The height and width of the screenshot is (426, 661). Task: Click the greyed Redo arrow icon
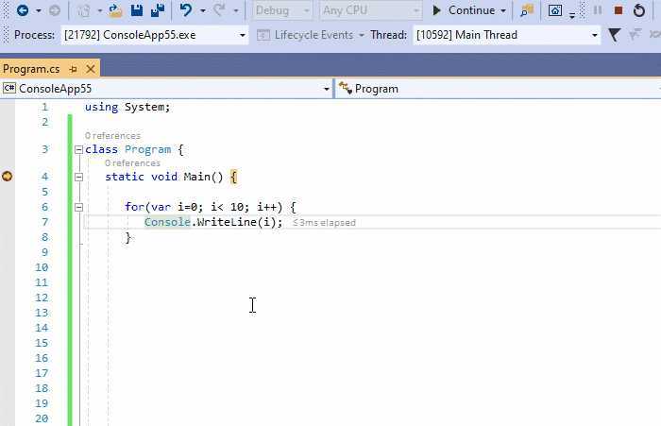tap(219, 10)
